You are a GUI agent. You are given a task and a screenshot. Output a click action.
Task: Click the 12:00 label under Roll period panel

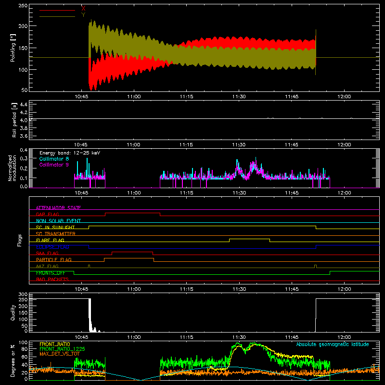point(344,145)
